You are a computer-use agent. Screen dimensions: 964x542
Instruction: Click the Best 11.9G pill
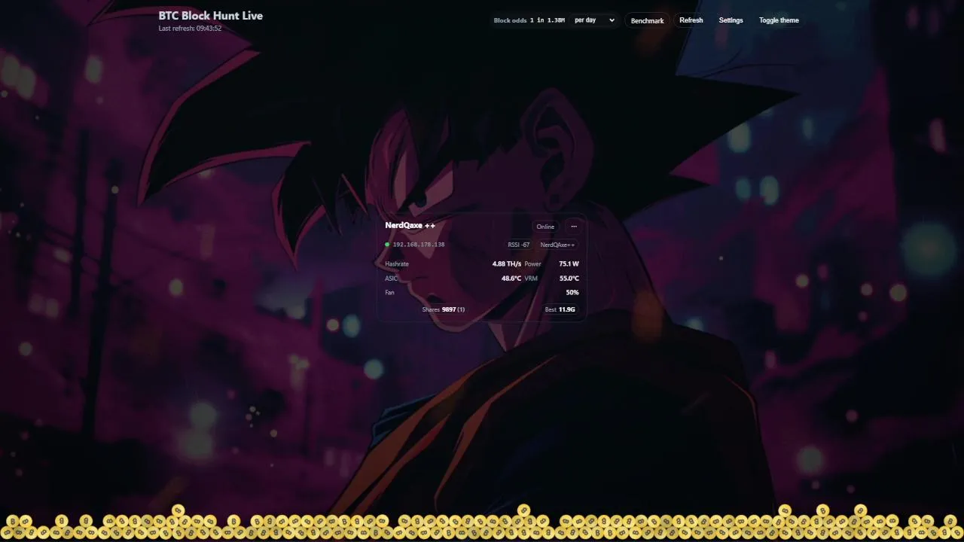click(560, 309)
